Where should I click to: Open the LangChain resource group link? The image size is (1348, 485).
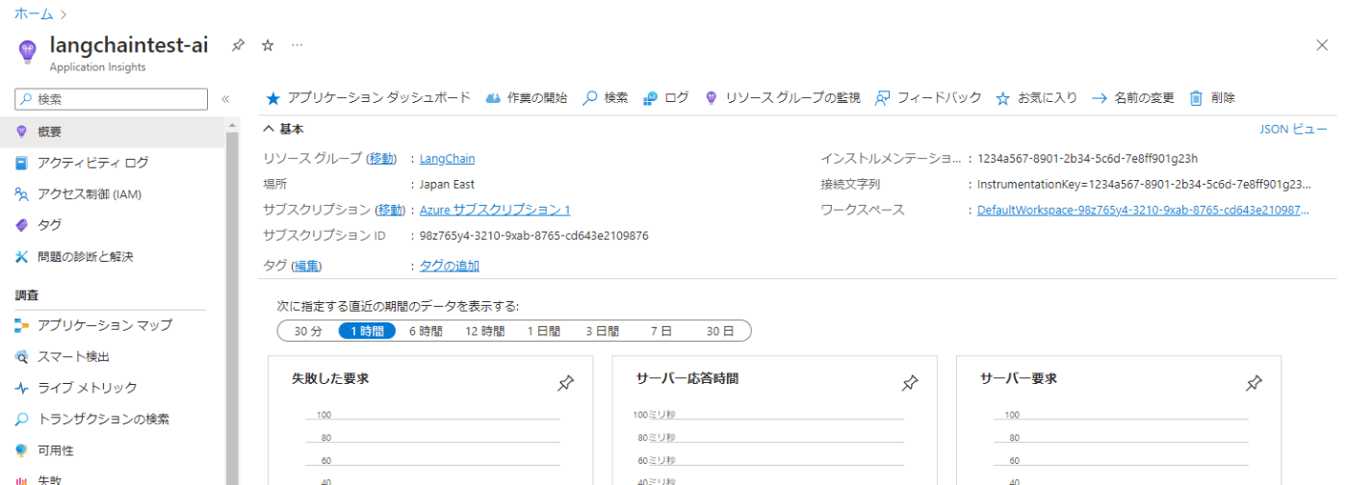447,159
